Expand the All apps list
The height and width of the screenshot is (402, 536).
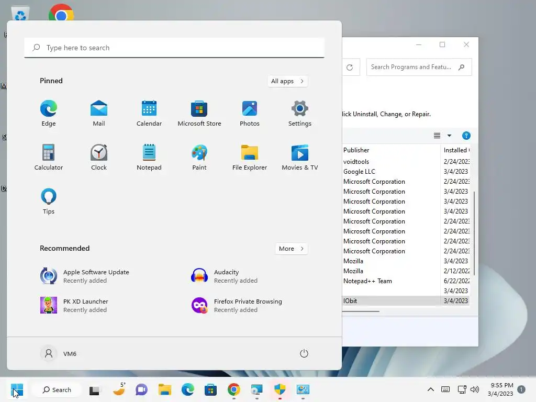coord(287,81)
